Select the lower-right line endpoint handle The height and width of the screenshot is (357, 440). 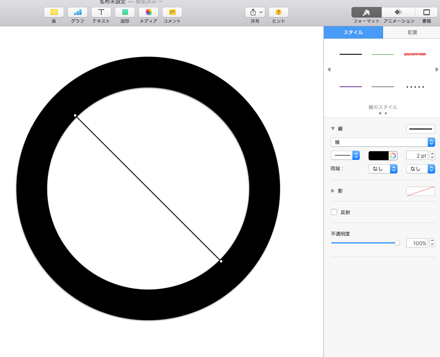pos(221,261)
